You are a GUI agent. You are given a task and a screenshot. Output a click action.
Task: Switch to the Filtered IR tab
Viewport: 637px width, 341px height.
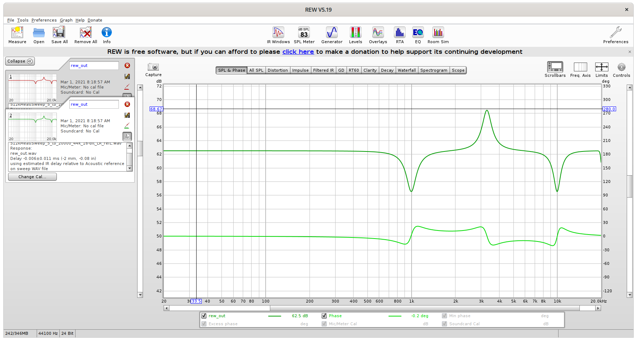click(323, 70)
